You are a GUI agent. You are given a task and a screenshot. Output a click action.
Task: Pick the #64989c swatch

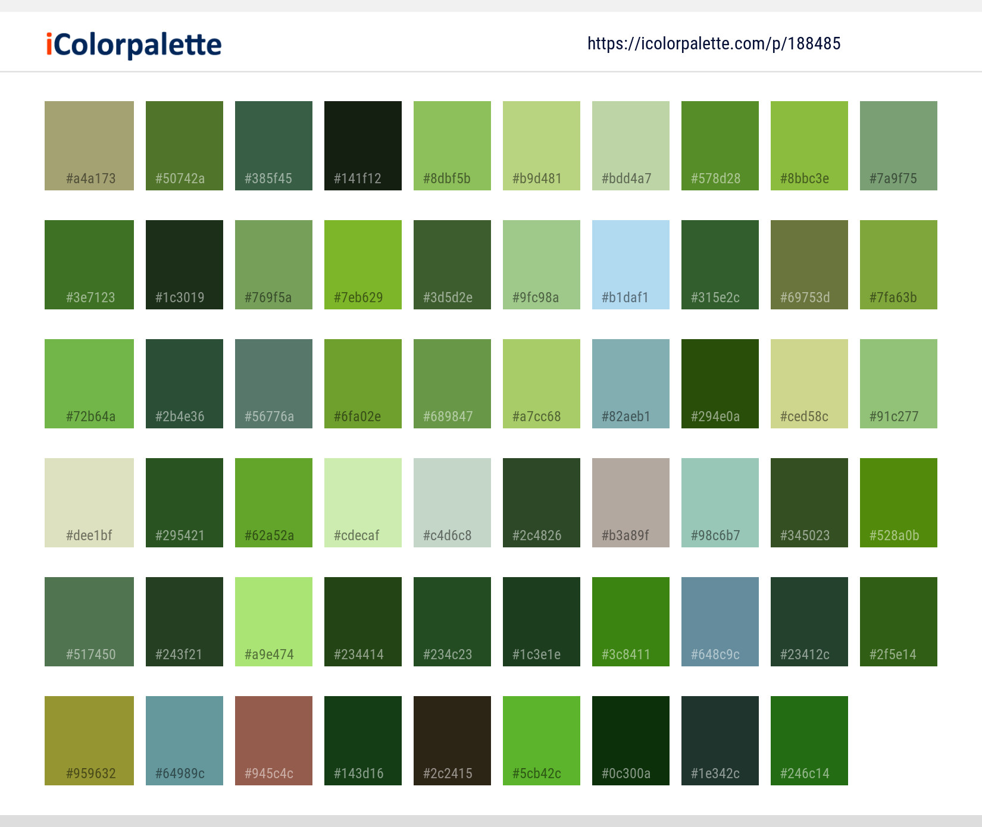coord(184,741)
